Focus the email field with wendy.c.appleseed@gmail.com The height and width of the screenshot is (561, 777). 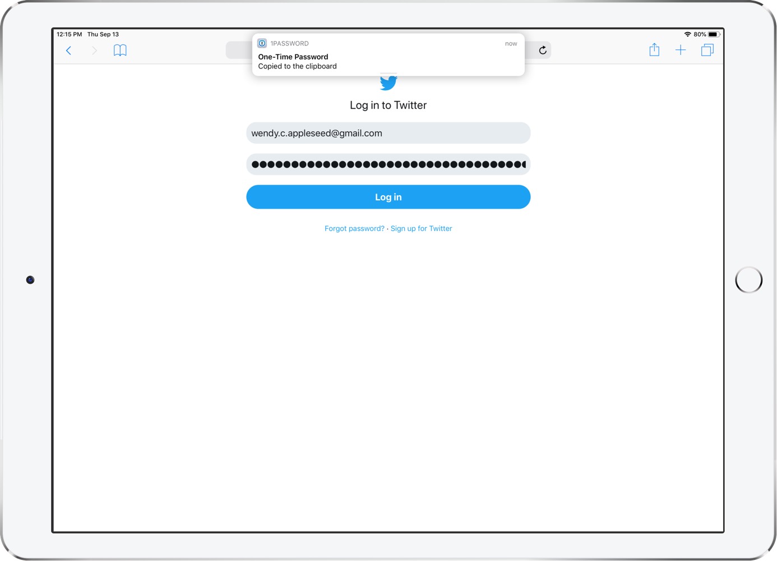(388, 133)
